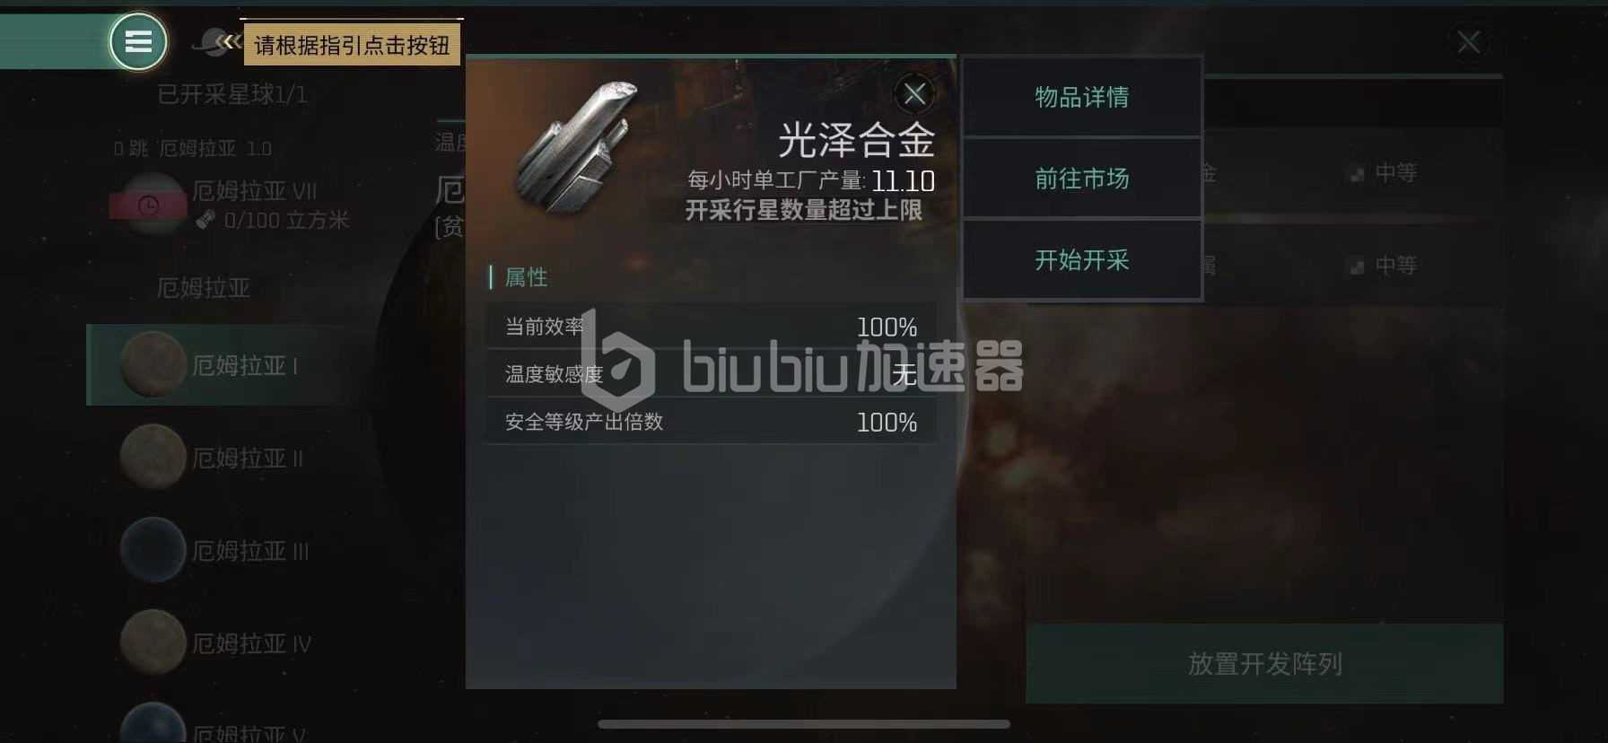Image resolution: width=1608 pixels, height=743 pixels.
Task: Choose 开始开采 to begin mining
Action: (x=1082, y=260)
